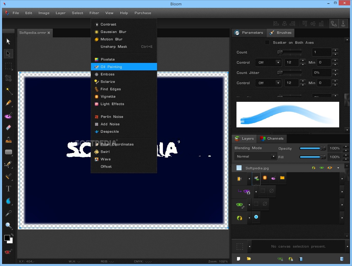Expand right arrow of canvas selection row

point(347,246)
